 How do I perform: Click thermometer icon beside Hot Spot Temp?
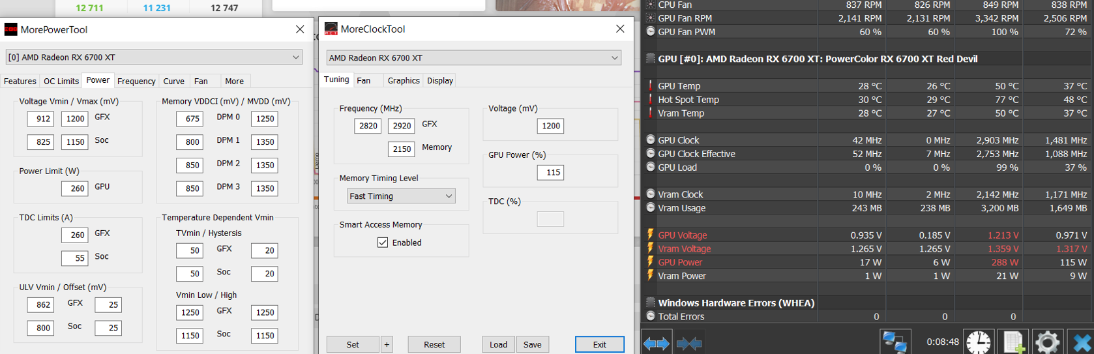[650, 100]
